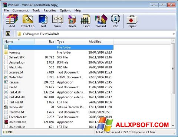Click the 97.792 size value
The image size is (178, 137).
pos(49,57)
